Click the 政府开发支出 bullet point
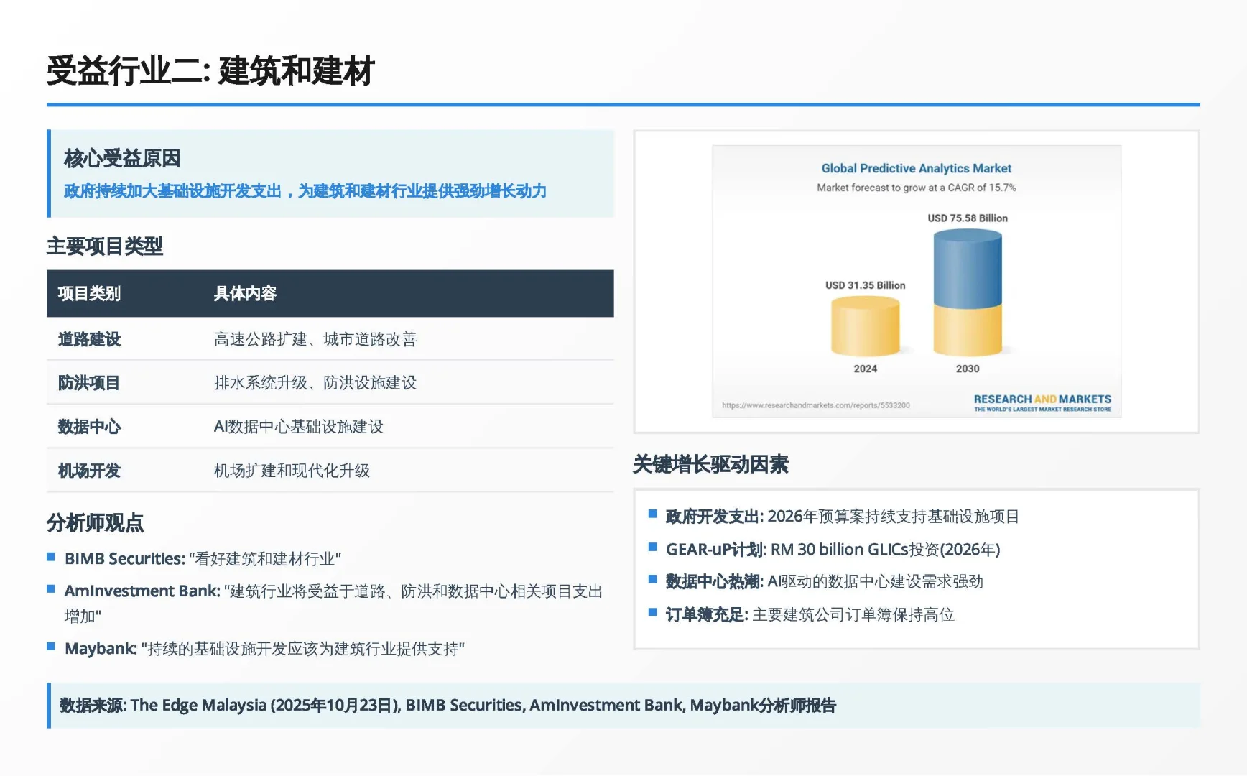The width and height of the screenshot is (1247, 776). tap(842, 517)
